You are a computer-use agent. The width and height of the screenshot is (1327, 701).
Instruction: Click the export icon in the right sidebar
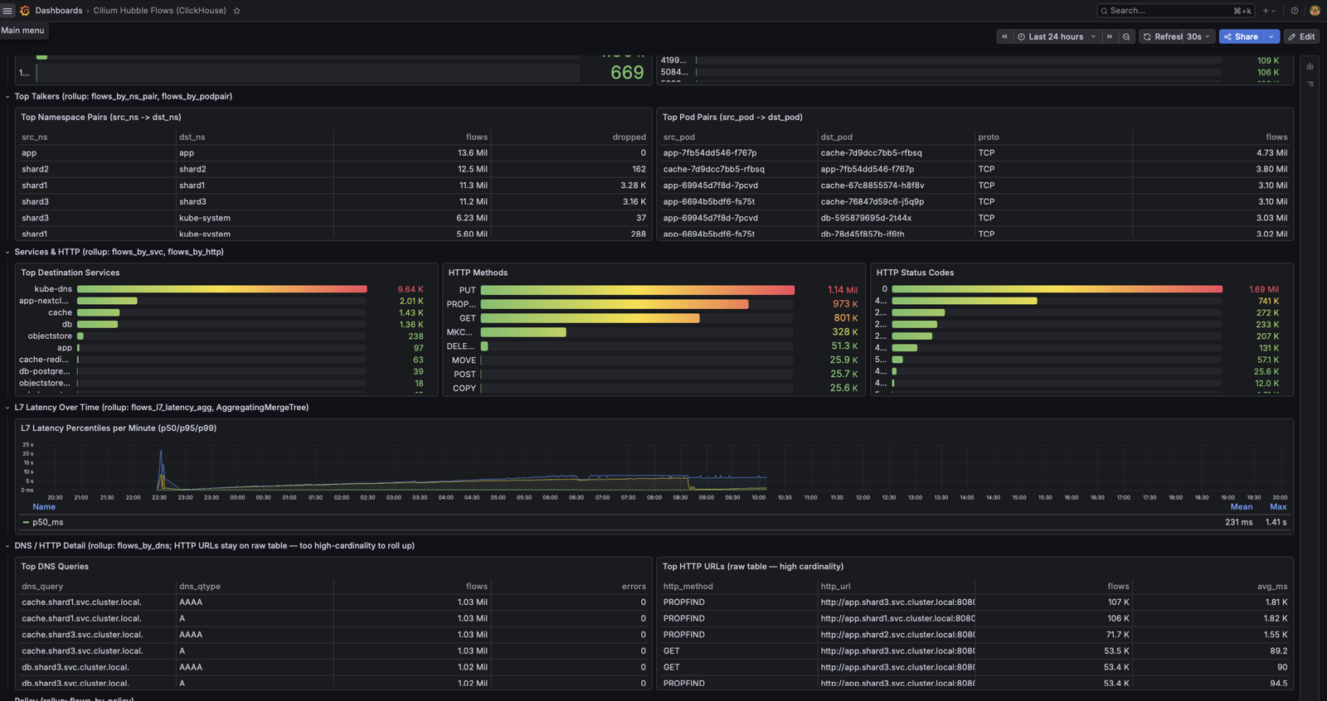[x=1310, y=66]
